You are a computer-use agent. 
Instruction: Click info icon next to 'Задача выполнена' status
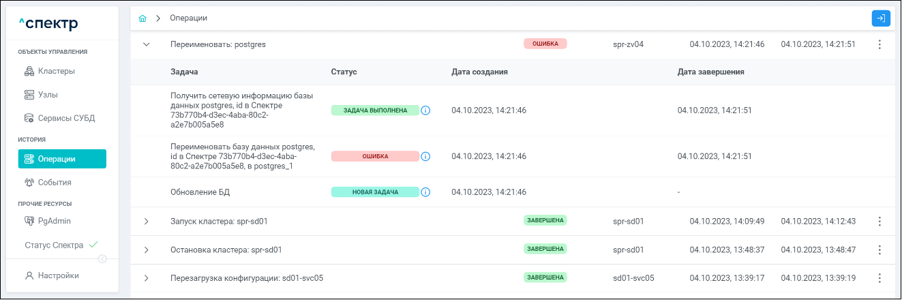click(426, 110)
